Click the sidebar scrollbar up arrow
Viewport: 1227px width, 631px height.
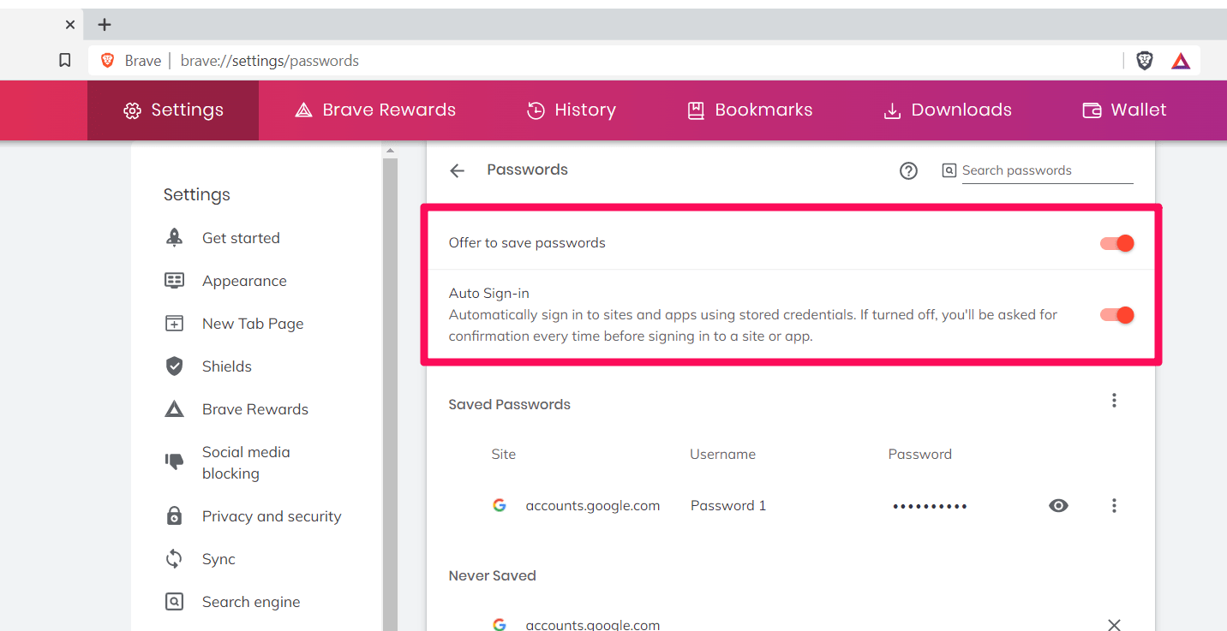click(390, 151)
